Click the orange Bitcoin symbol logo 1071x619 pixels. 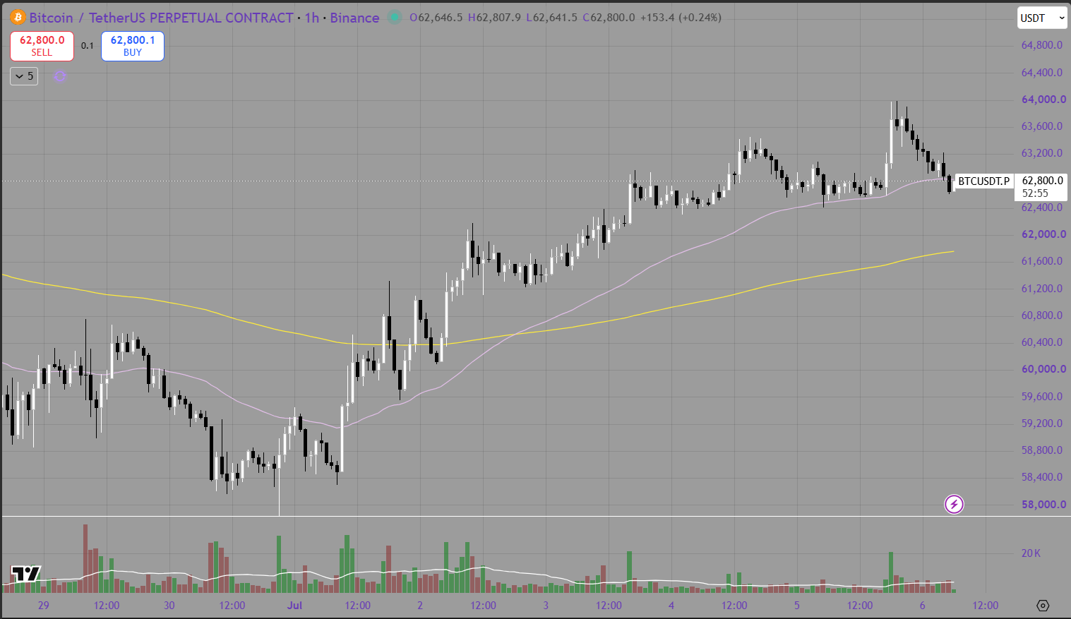click(17, 17)
